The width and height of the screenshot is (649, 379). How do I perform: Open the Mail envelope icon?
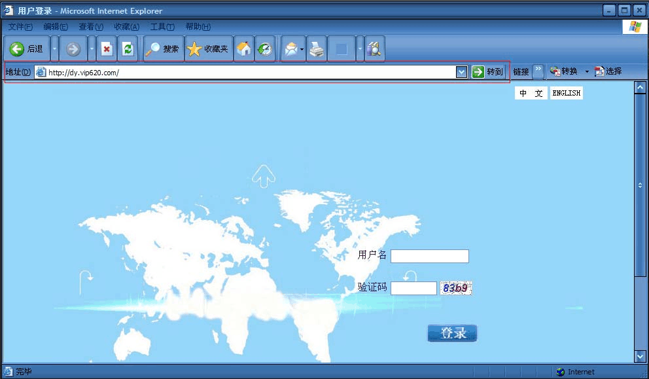[x=290, y=49]
